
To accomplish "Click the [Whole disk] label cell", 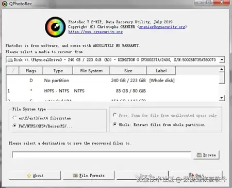I will click(x=162, y=81).
